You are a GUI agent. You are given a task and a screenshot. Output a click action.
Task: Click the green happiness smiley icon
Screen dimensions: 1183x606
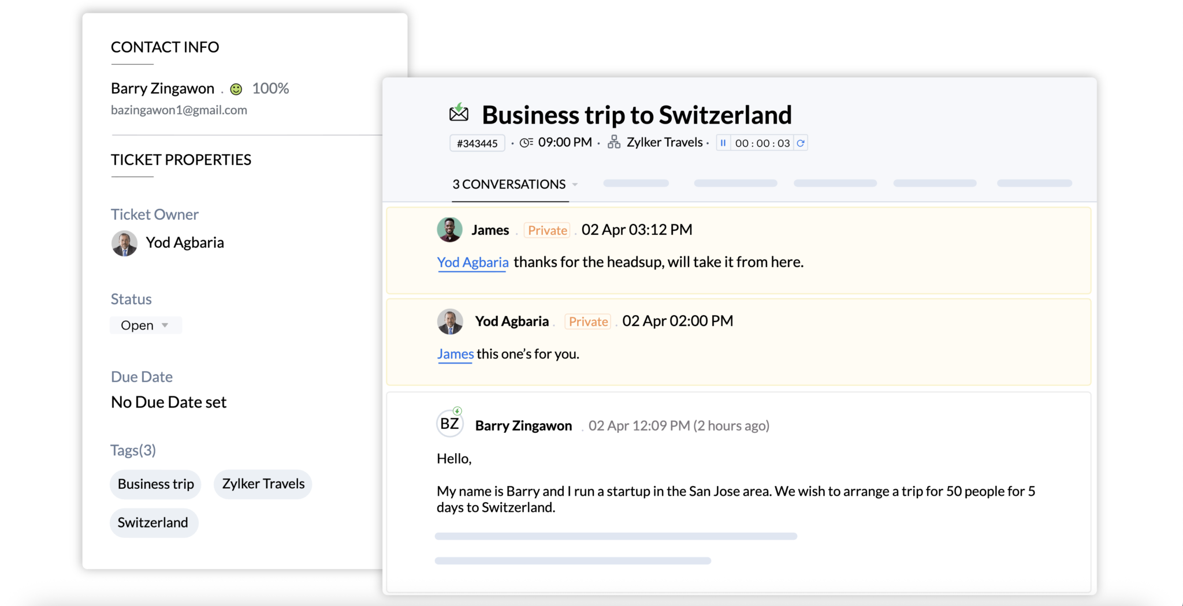tap(236, 89)
